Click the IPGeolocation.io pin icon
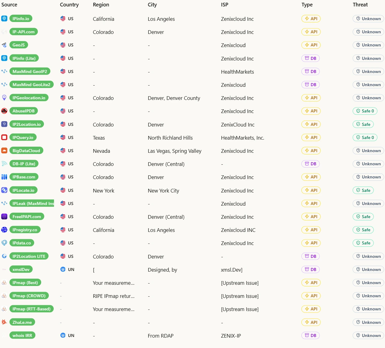Image resolution: width=385 pixels, height=348 pixels. (x=4, y=98)
